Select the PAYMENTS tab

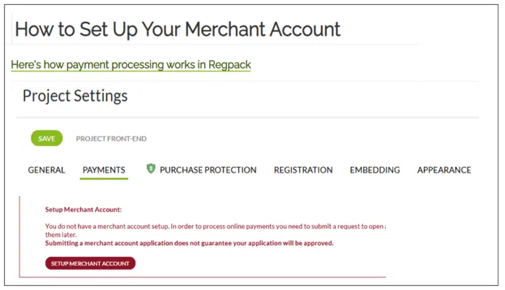[x=103, y=170]
